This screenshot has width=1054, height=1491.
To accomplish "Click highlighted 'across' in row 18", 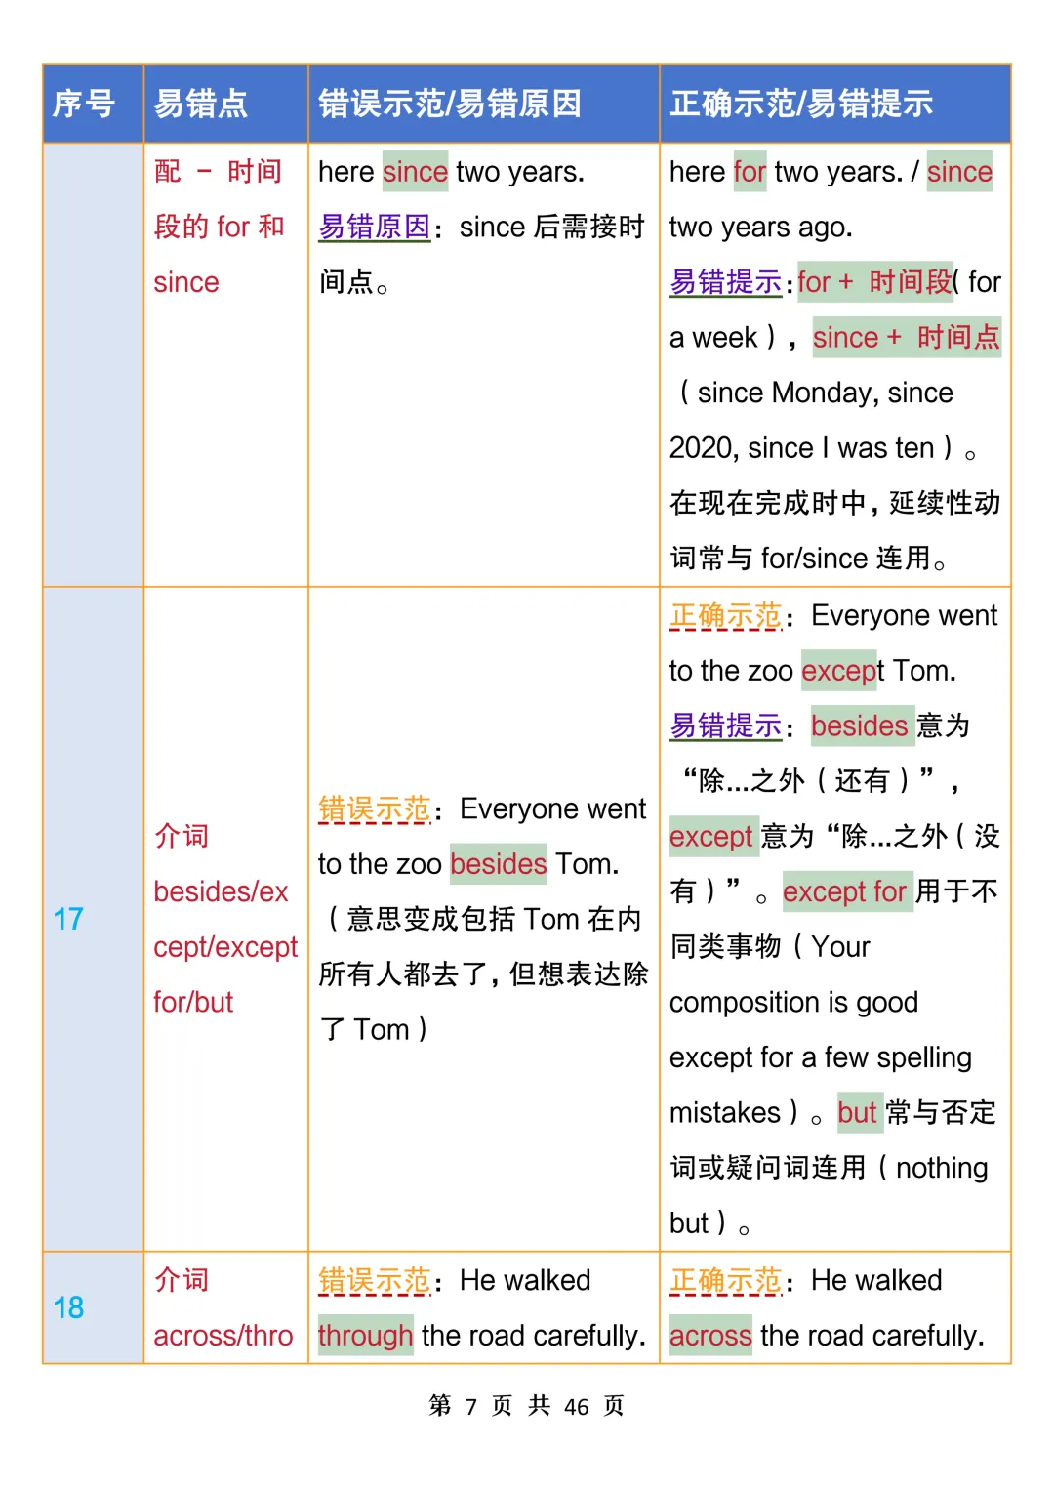I will click(710, 1336).
